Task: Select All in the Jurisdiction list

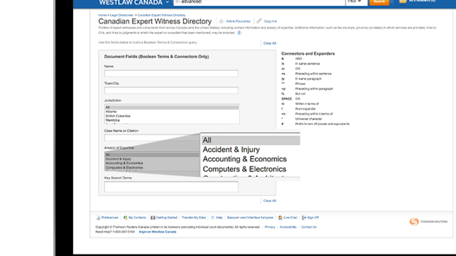Action: tap(172, 107)
